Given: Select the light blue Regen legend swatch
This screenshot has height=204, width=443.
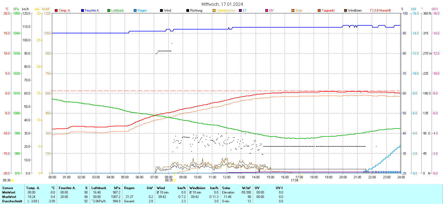Looking at the screenshot, I should tap(135, 10).
